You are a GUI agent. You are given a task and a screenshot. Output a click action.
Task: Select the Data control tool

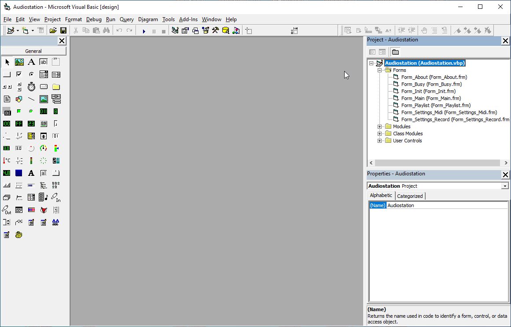56,99
